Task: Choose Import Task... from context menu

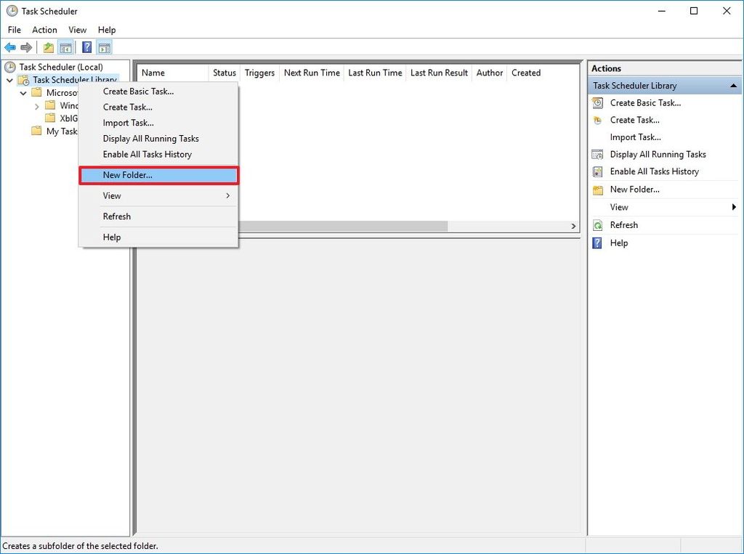Action: (x=159, y=123)
